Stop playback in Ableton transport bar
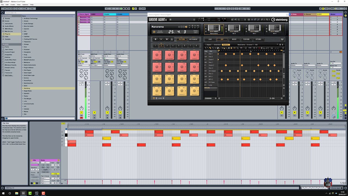The height and width of the screenshot is (196, 348). [124, 9]
